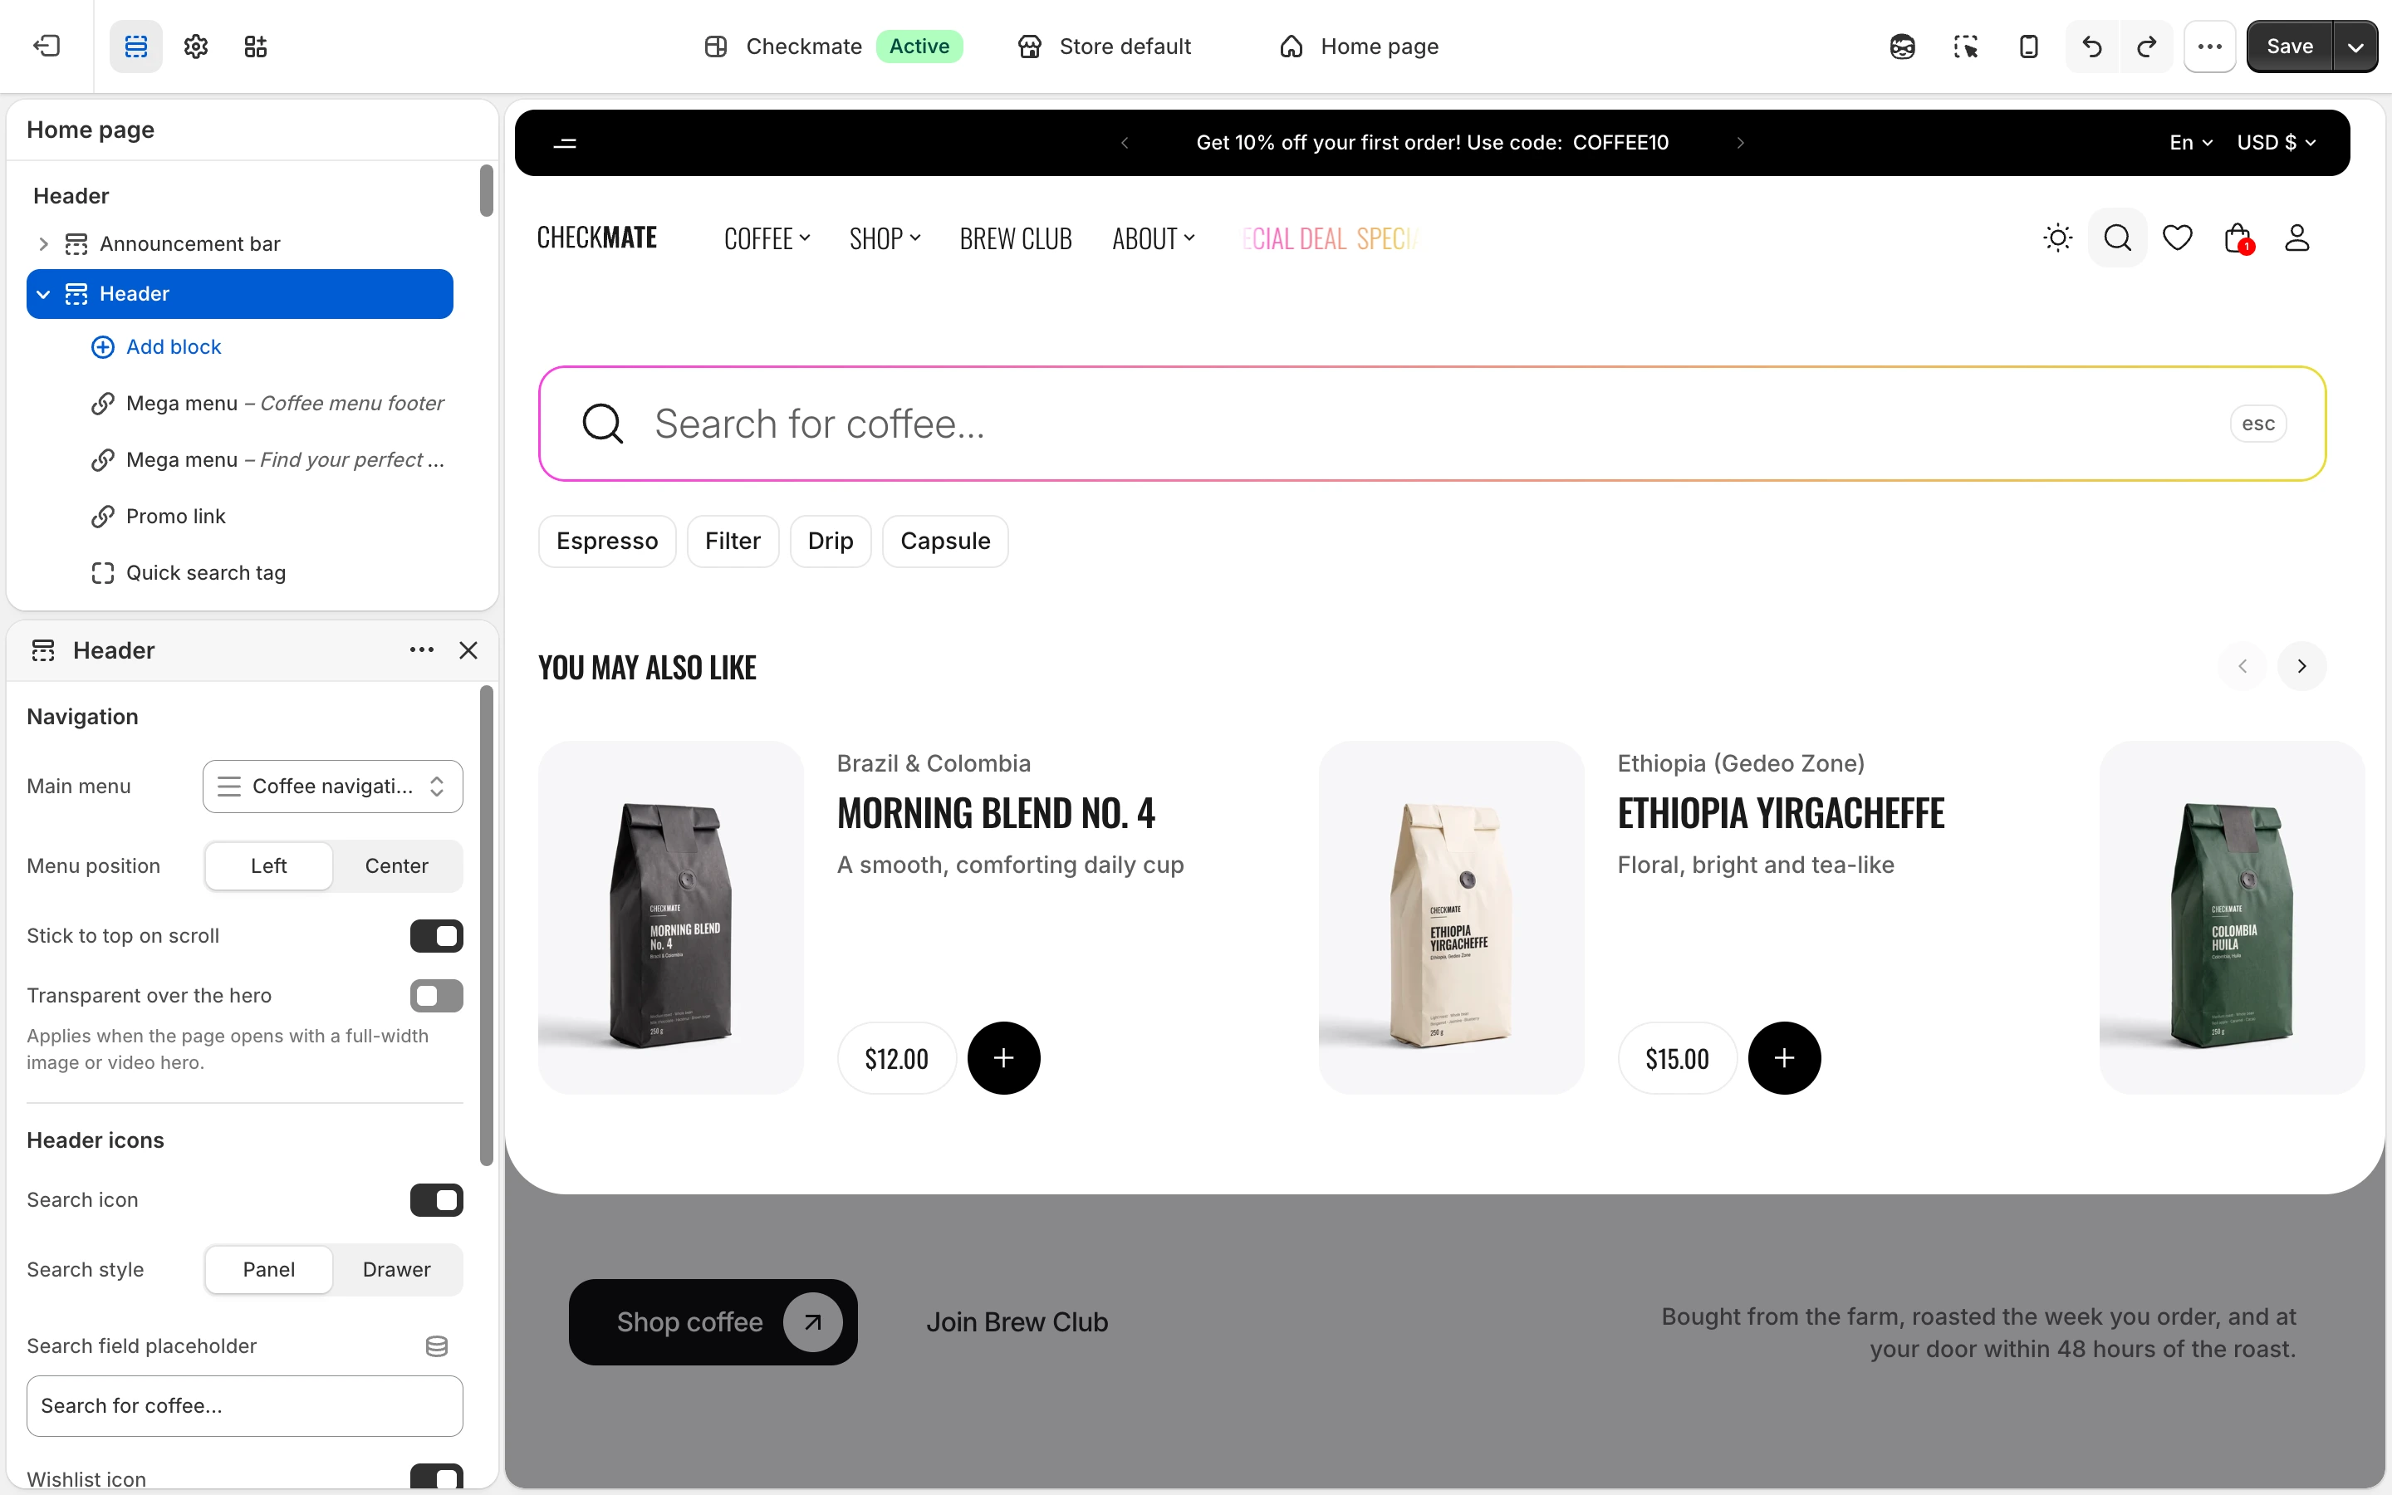Open the En language dropdown

pyautogui.click(x=2190, y=142)
